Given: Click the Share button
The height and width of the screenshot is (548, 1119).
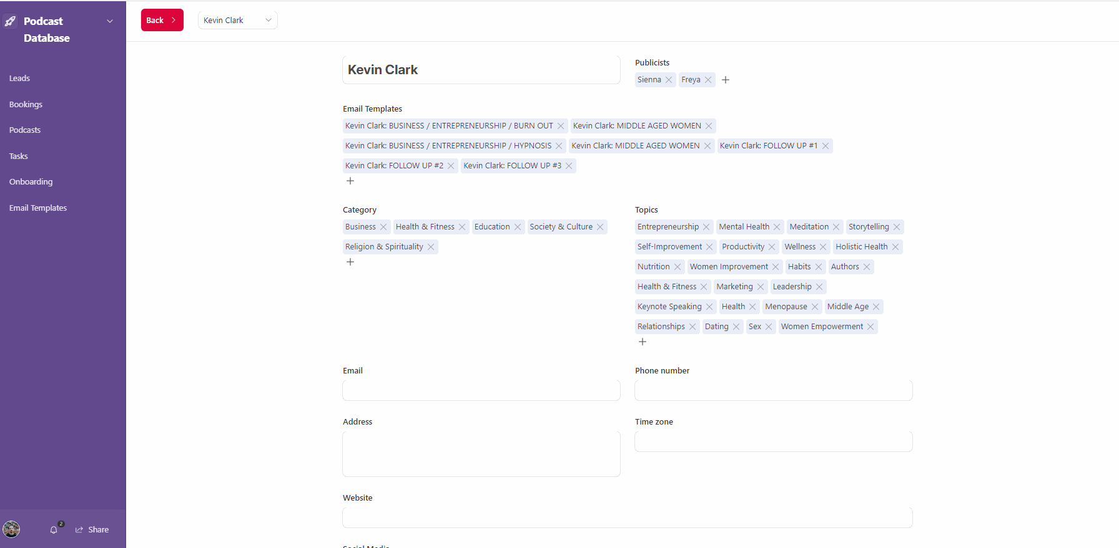Looking at the screenshot, I should (92, 530).
